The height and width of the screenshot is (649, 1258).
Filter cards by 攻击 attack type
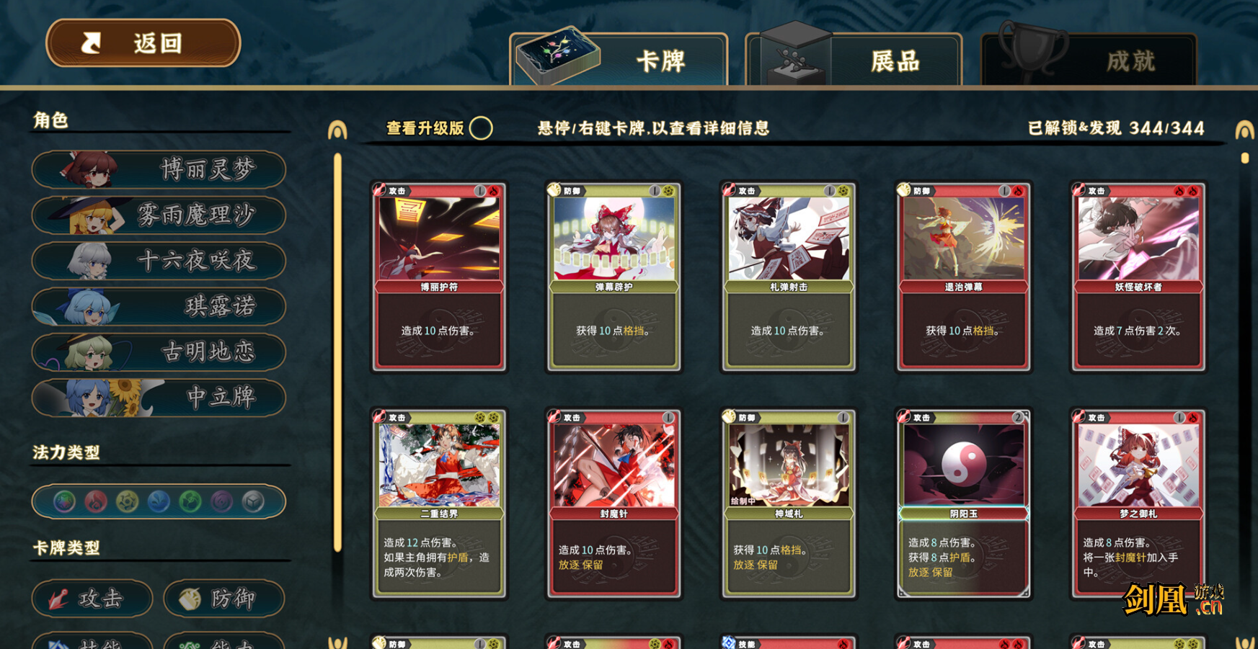[92, 599]
